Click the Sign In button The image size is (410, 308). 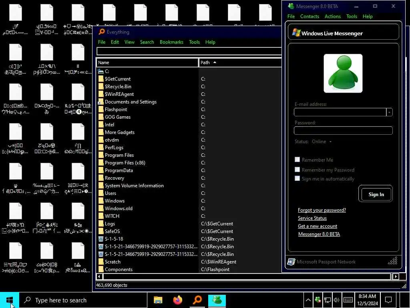tap(376, 195)
